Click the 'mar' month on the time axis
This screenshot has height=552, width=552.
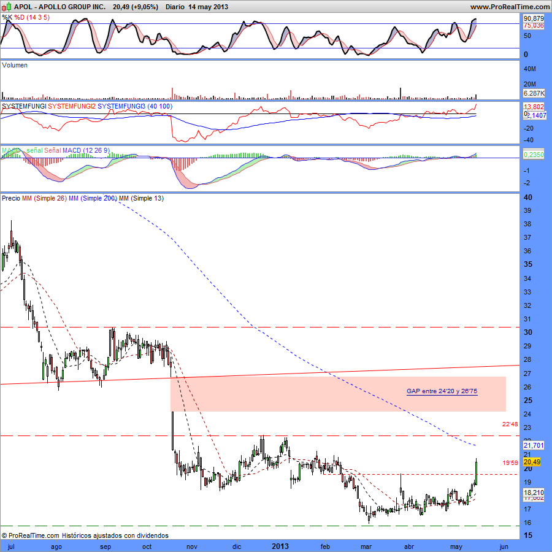366,546
